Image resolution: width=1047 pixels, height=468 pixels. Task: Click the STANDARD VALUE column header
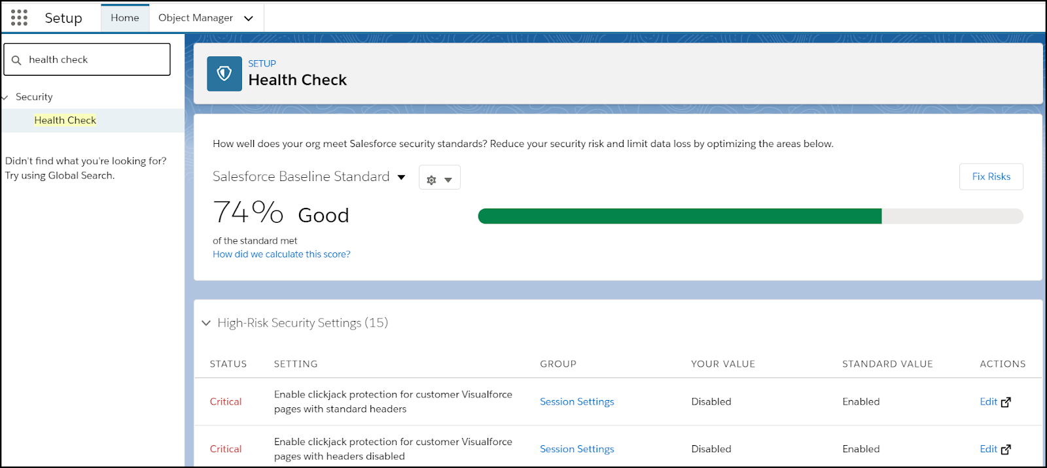[x=887, y=364]
